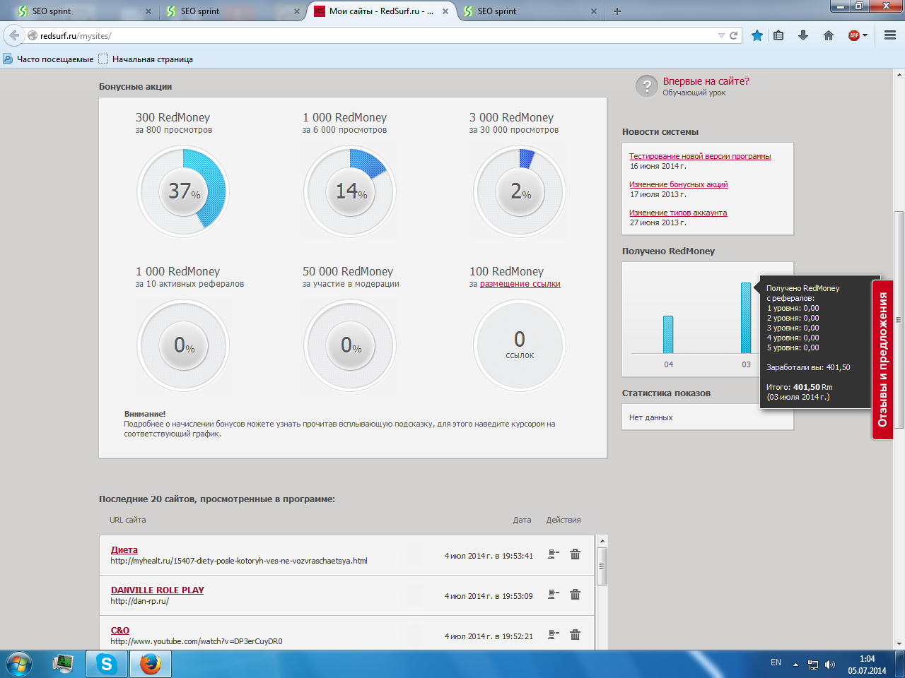Click the page scrollbar up arrow
Screen dimensions: 905x678
pyautogui.click(x=899, y=74)
